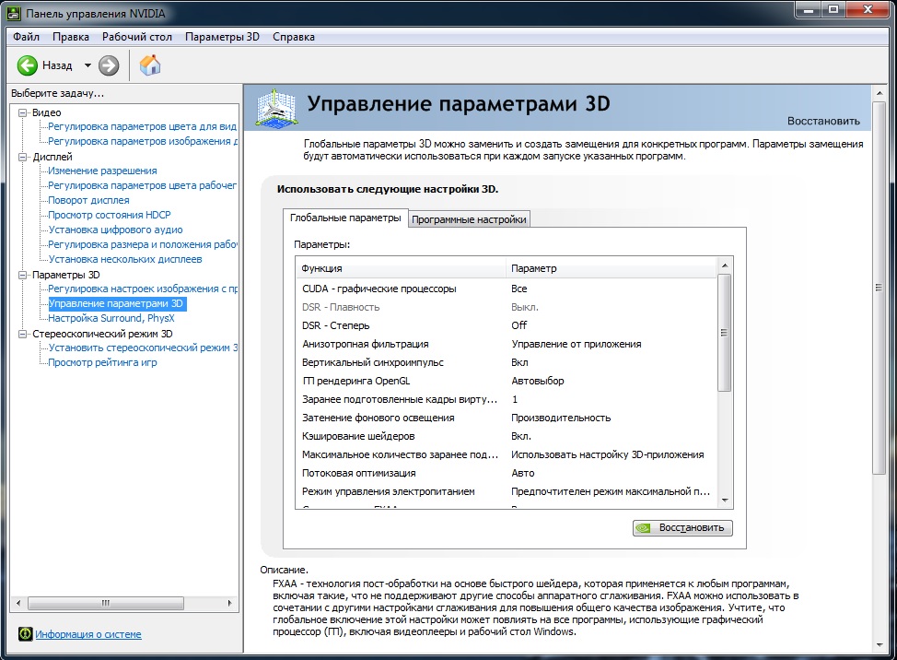897x660 pixels.
Task: Open the Информация о системе link
Action: point(88,634)
